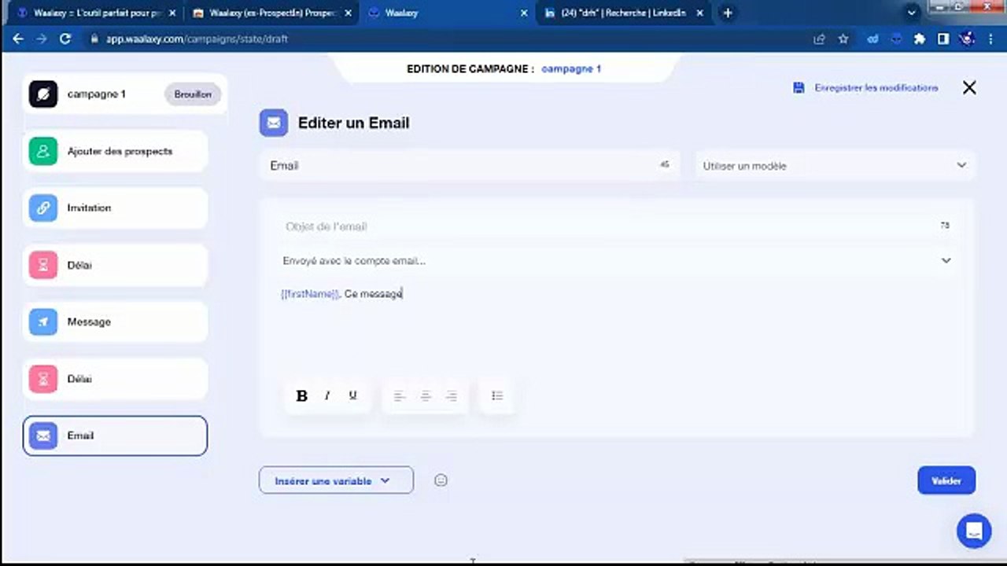Close the Waalaxy (ex-ProspectIn) tab

point(348,13)
